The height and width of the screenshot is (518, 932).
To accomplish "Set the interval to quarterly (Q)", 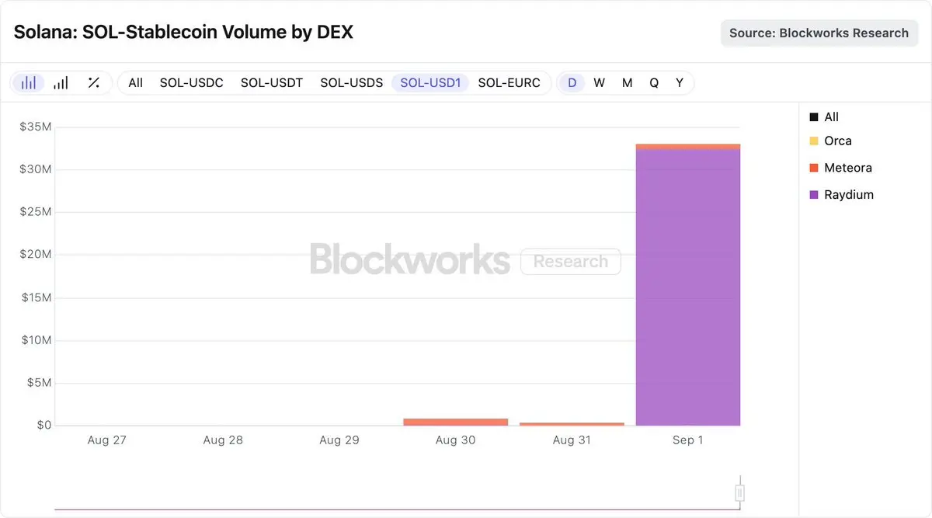I will (654, 82).
